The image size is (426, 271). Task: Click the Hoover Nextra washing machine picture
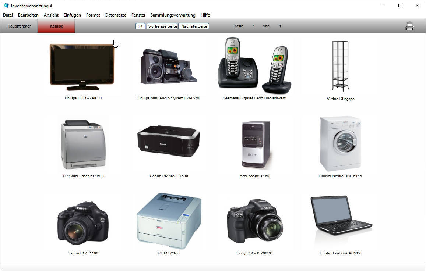click(x=340, y=144)
